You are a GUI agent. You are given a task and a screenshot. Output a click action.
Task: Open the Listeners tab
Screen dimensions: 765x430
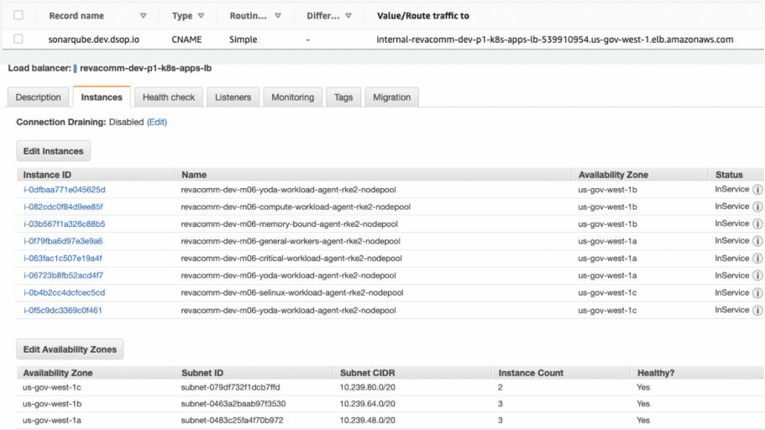pyautogui.click(x=233, y=97)
